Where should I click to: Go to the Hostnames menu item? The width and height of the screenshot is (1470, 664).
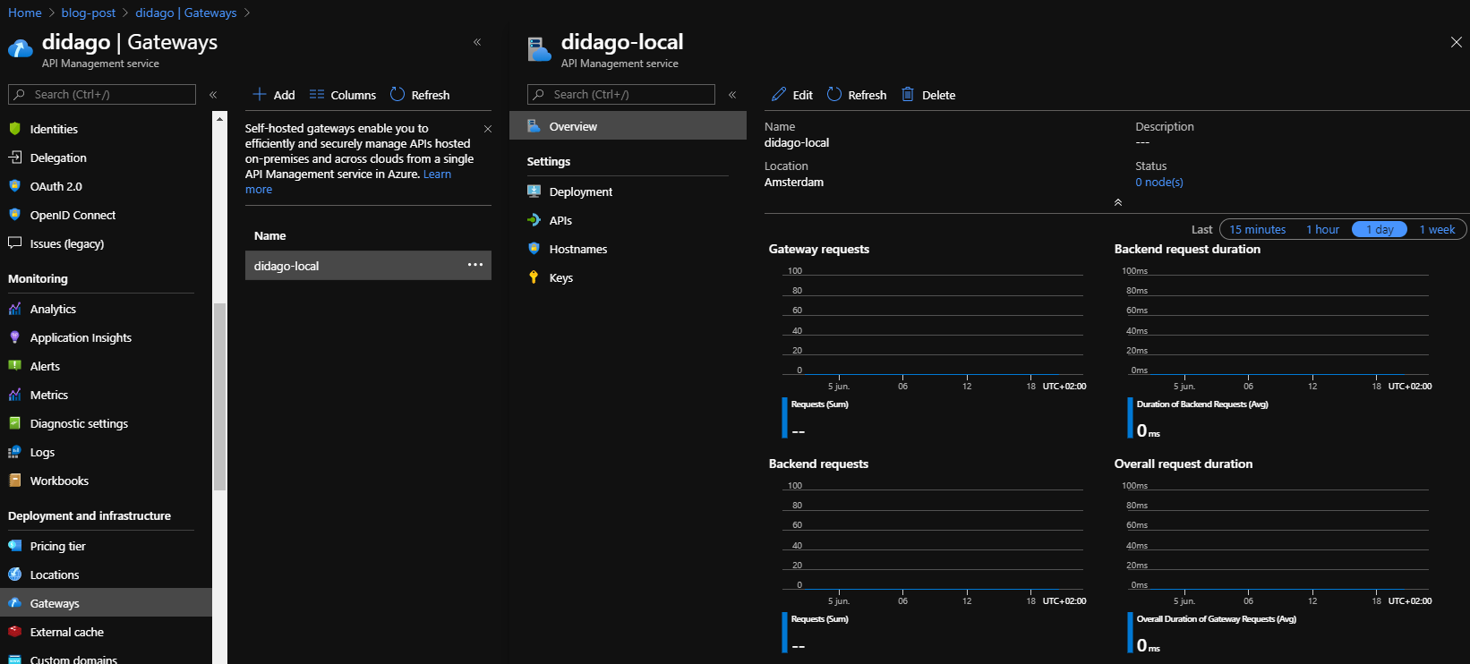tap(577, 250)
